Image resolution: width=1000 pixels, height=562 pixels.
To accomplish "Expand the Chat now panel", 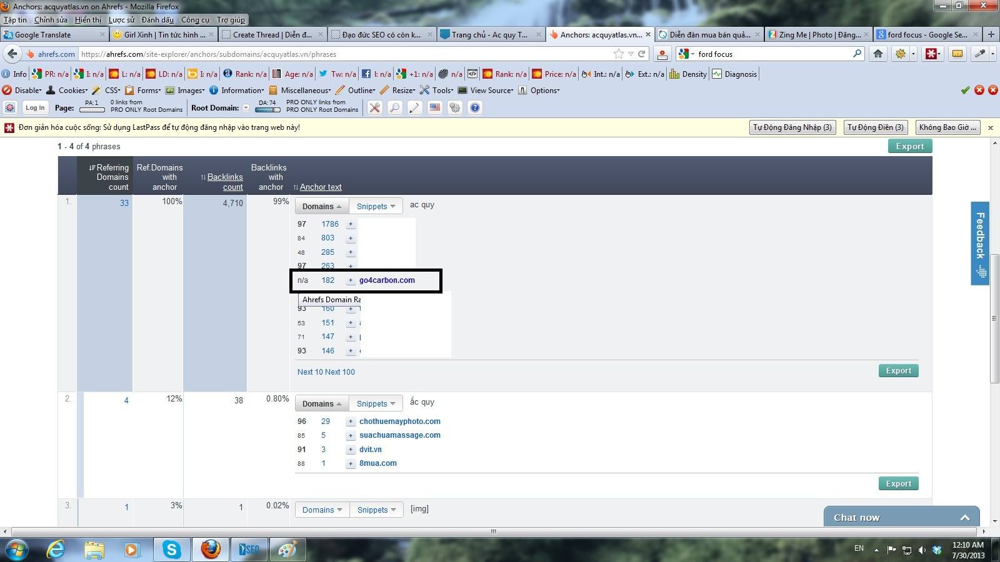I will pyautogui.click(x=902, y=517).
